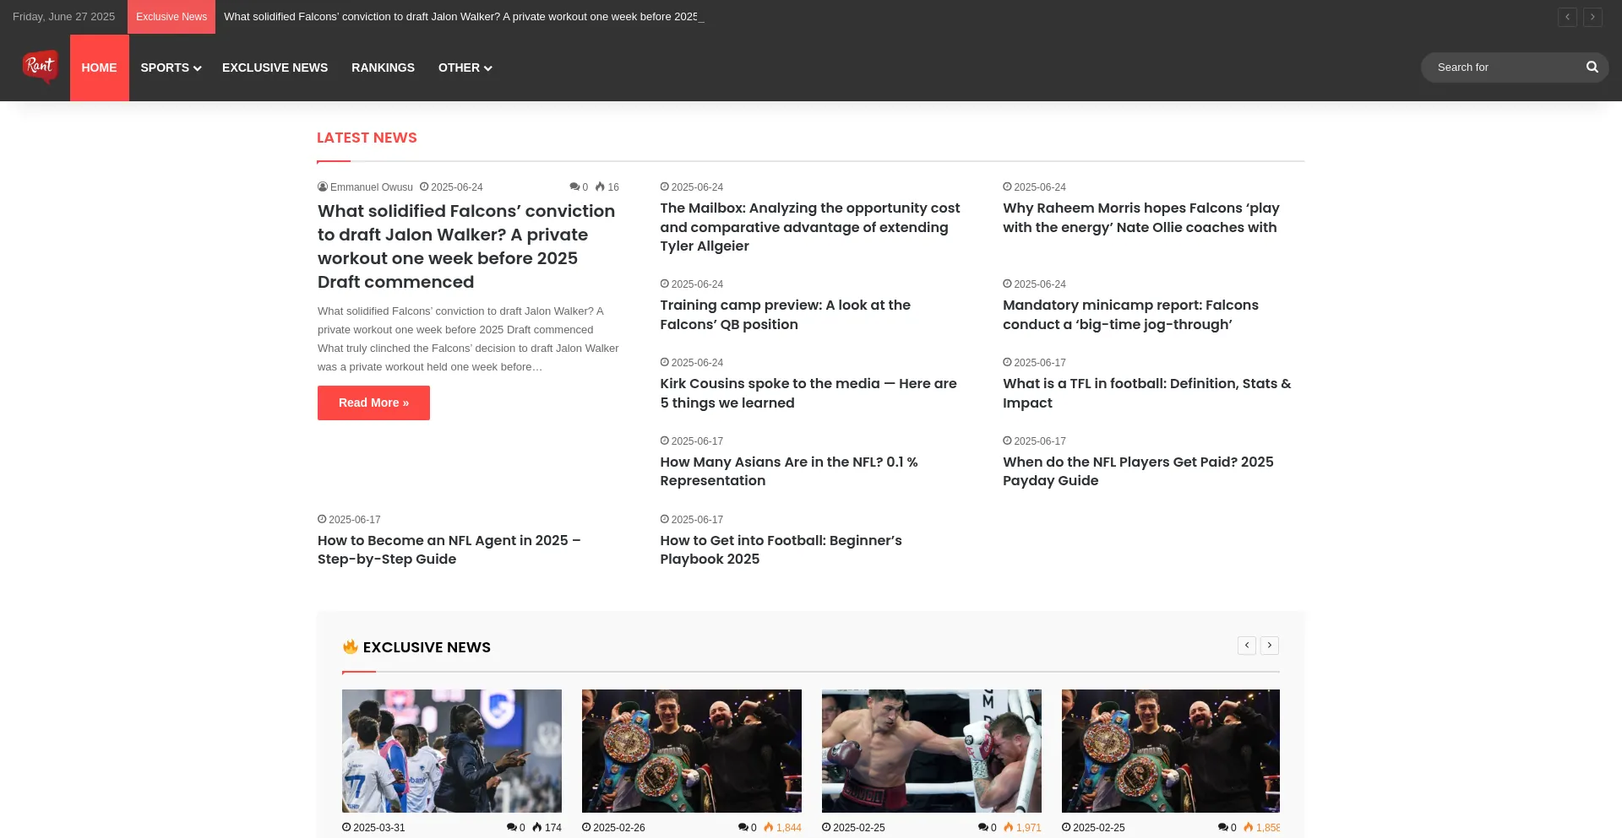This screenshot has width=1622, height=838.
Task: Click the Rant site logo
Action: click(40, 67)
